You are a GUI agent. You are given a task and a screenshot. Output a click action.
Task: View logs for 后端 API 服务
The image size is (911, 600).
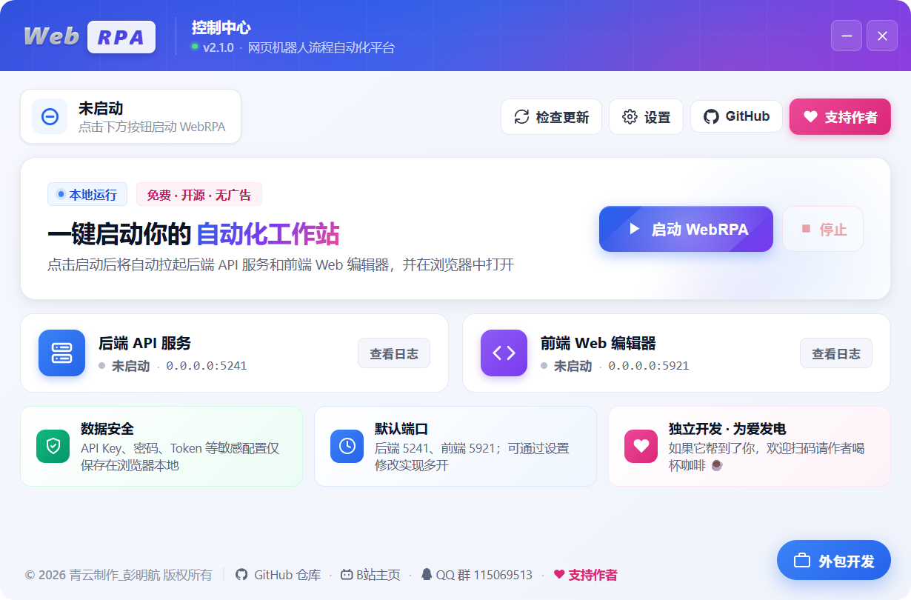(x=394, y=353)
